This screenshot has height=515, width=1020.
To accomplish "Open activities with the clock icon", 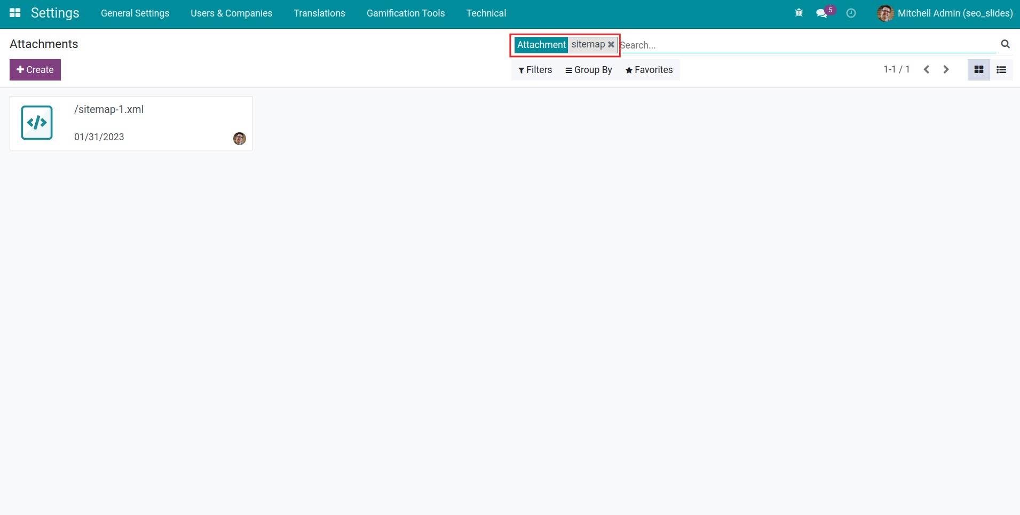I will pyautogui.click(x=851, y=13).
